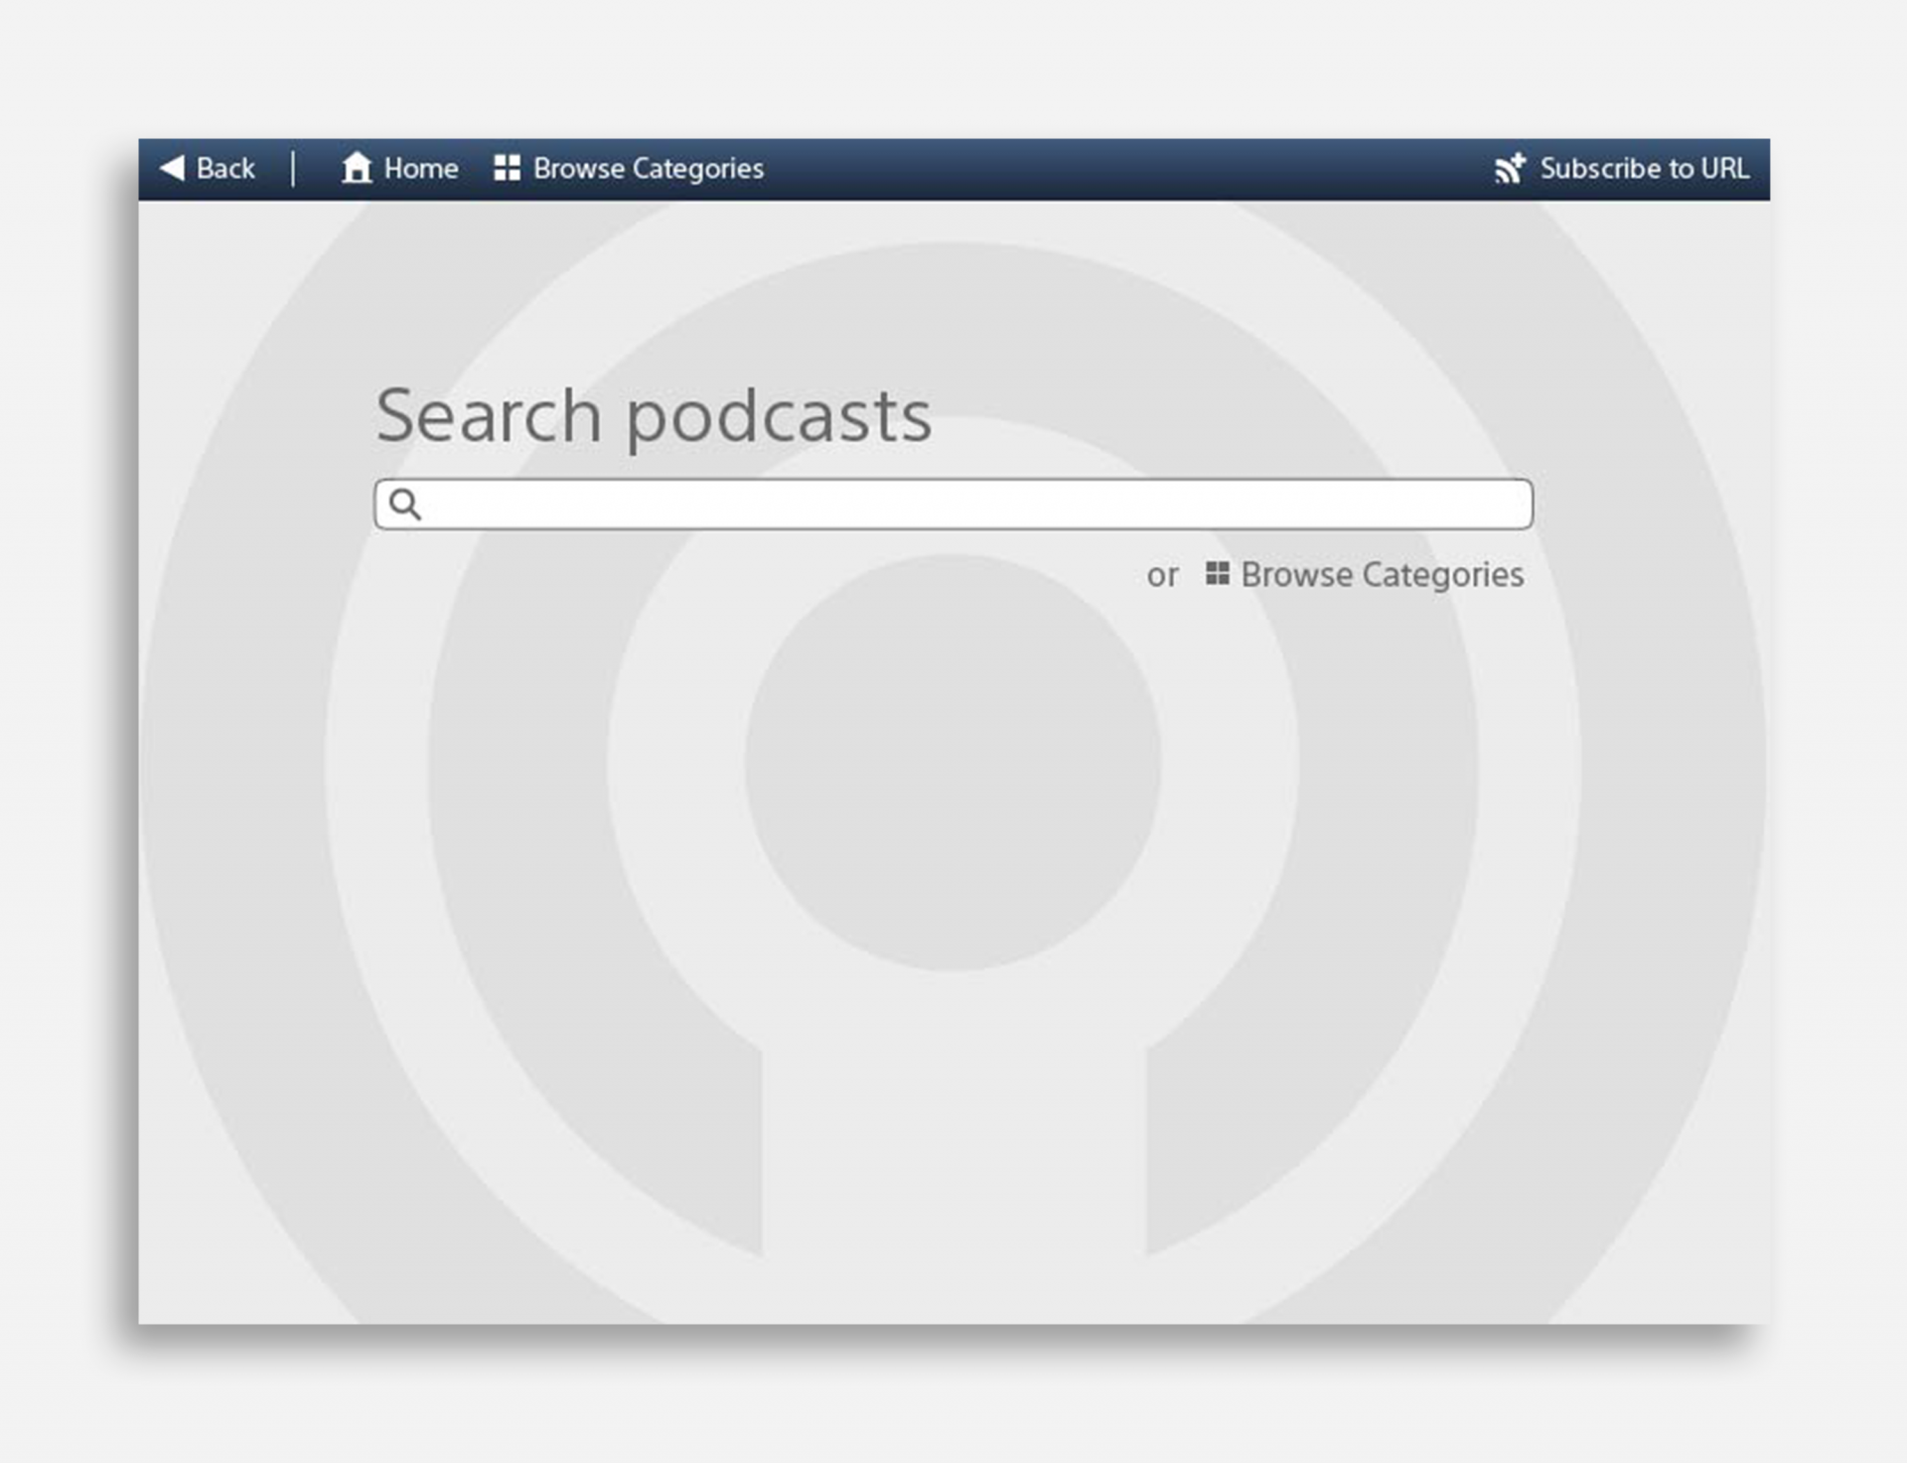The height and width of the screenshot is (1463, 1907).
Task: Click the toolbar Browse Categories grid icon
Action: click(507, 168)
